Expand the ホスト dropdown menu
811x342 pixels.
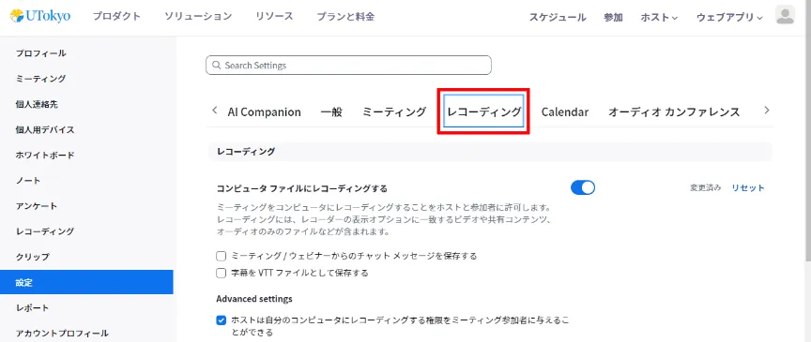click(659, 17)
